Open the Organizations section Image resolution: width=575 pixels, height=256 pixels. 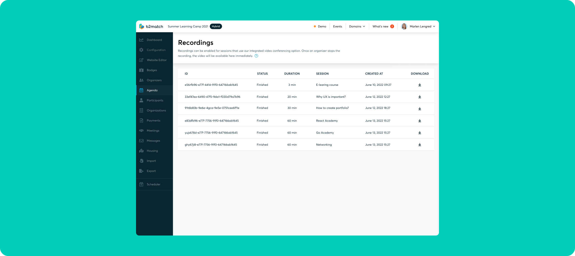click(154, 110)
